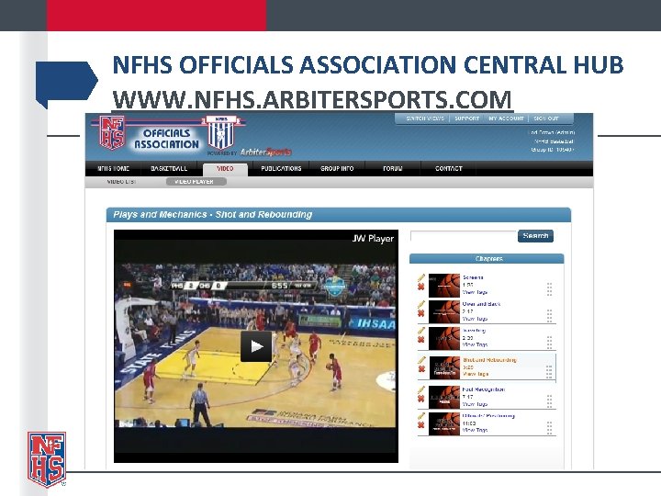Viewport: 661px width, 496px height.
Task: Click the Over and Back chapter title
Action: click(x=481, y=304)
